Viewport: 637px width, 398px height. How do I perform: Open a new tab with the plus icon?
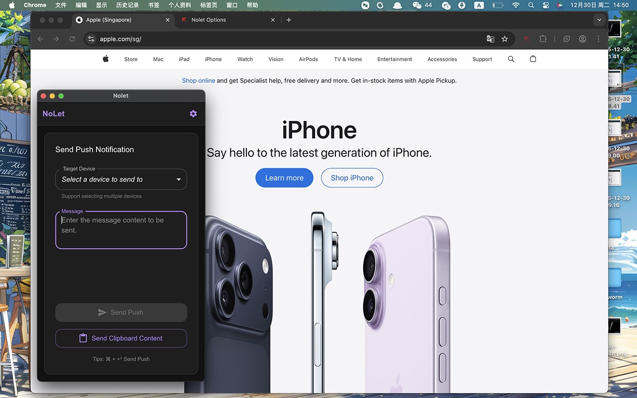289,20
